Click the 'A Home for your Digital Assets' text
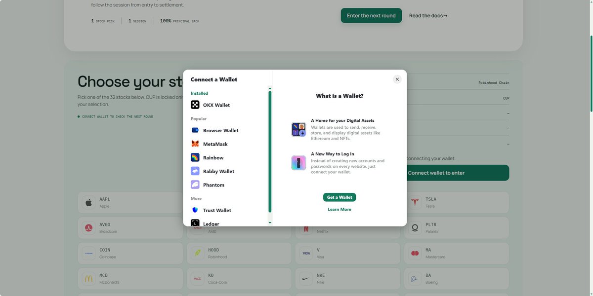 click(342, 120)
